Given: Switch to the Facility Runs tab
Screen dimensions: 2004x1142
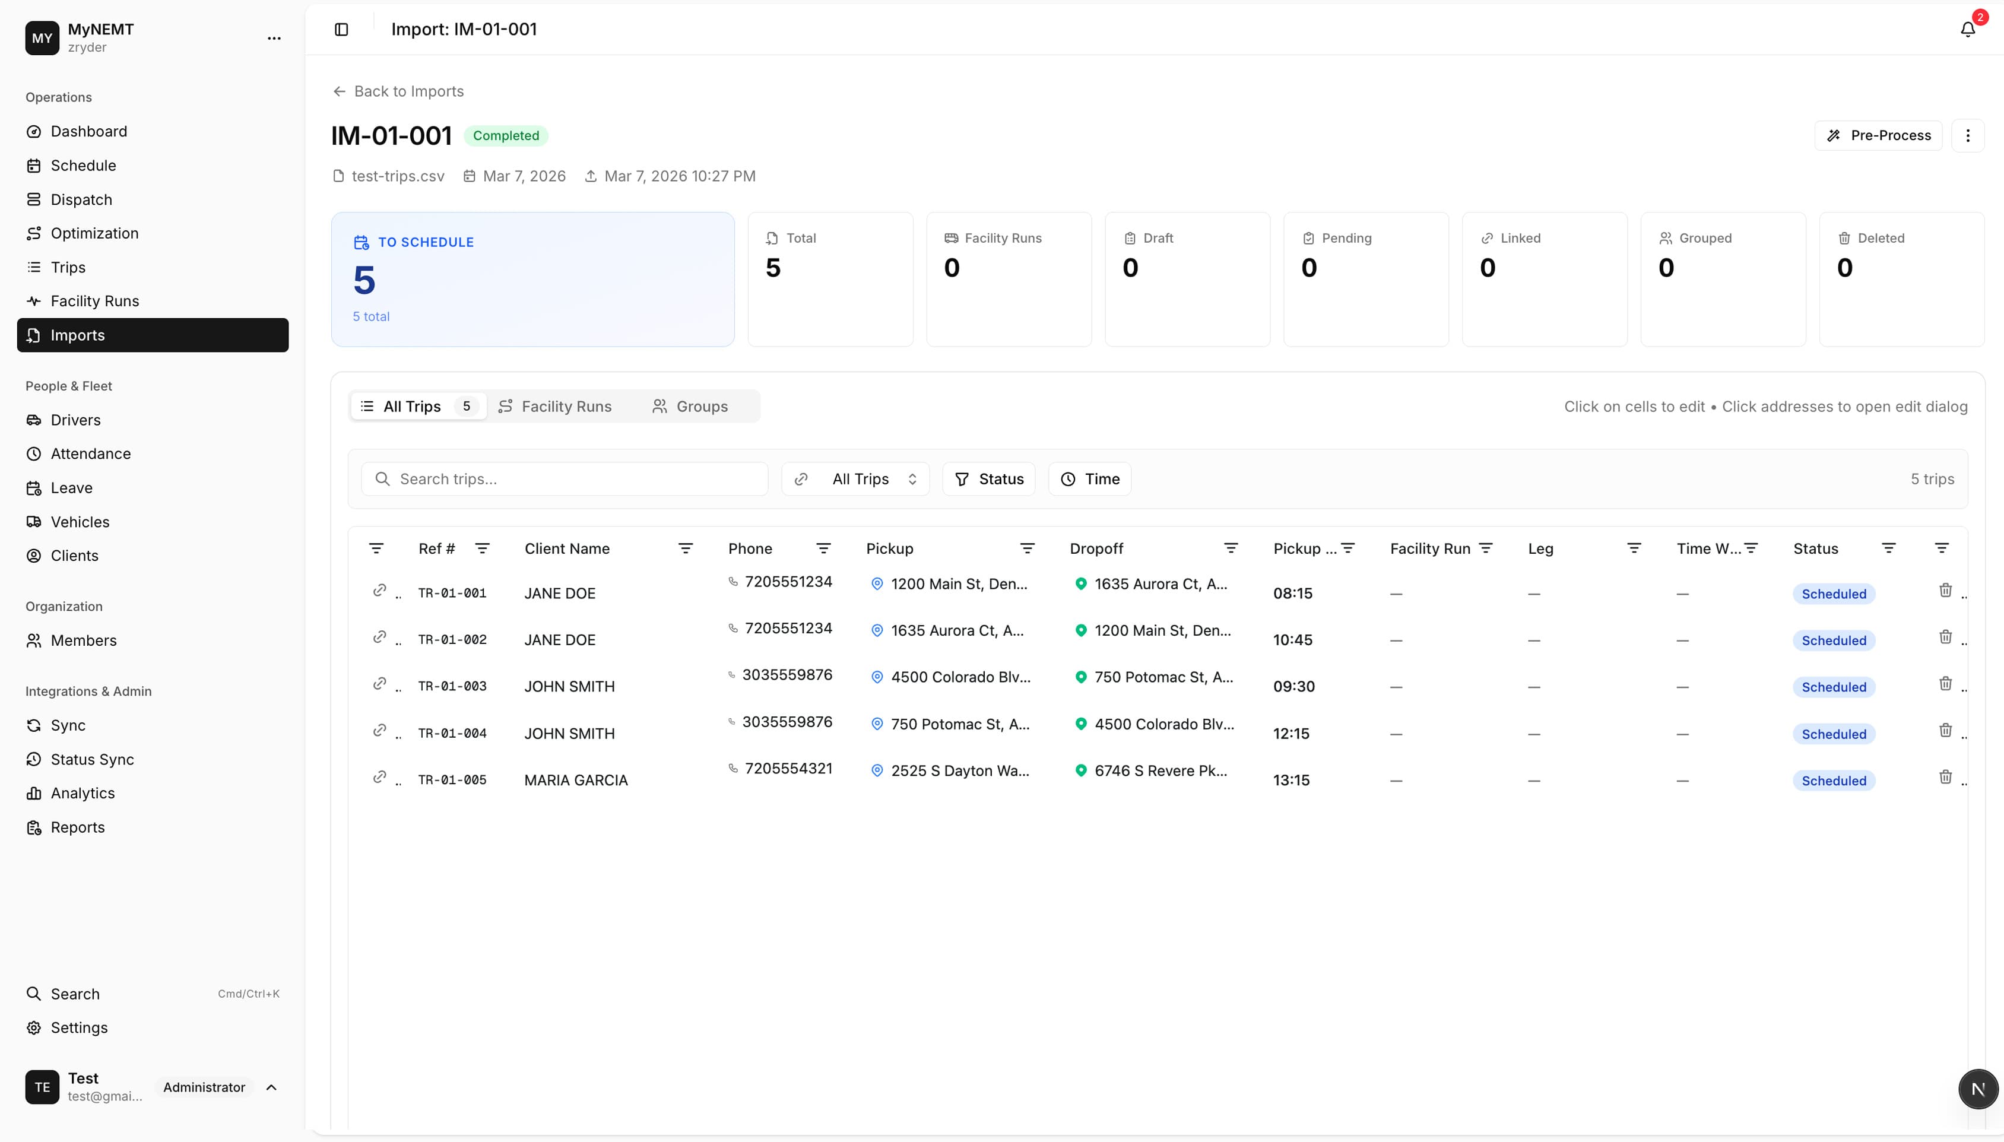Looking at the screenshot, I should (x=556, y=405).
